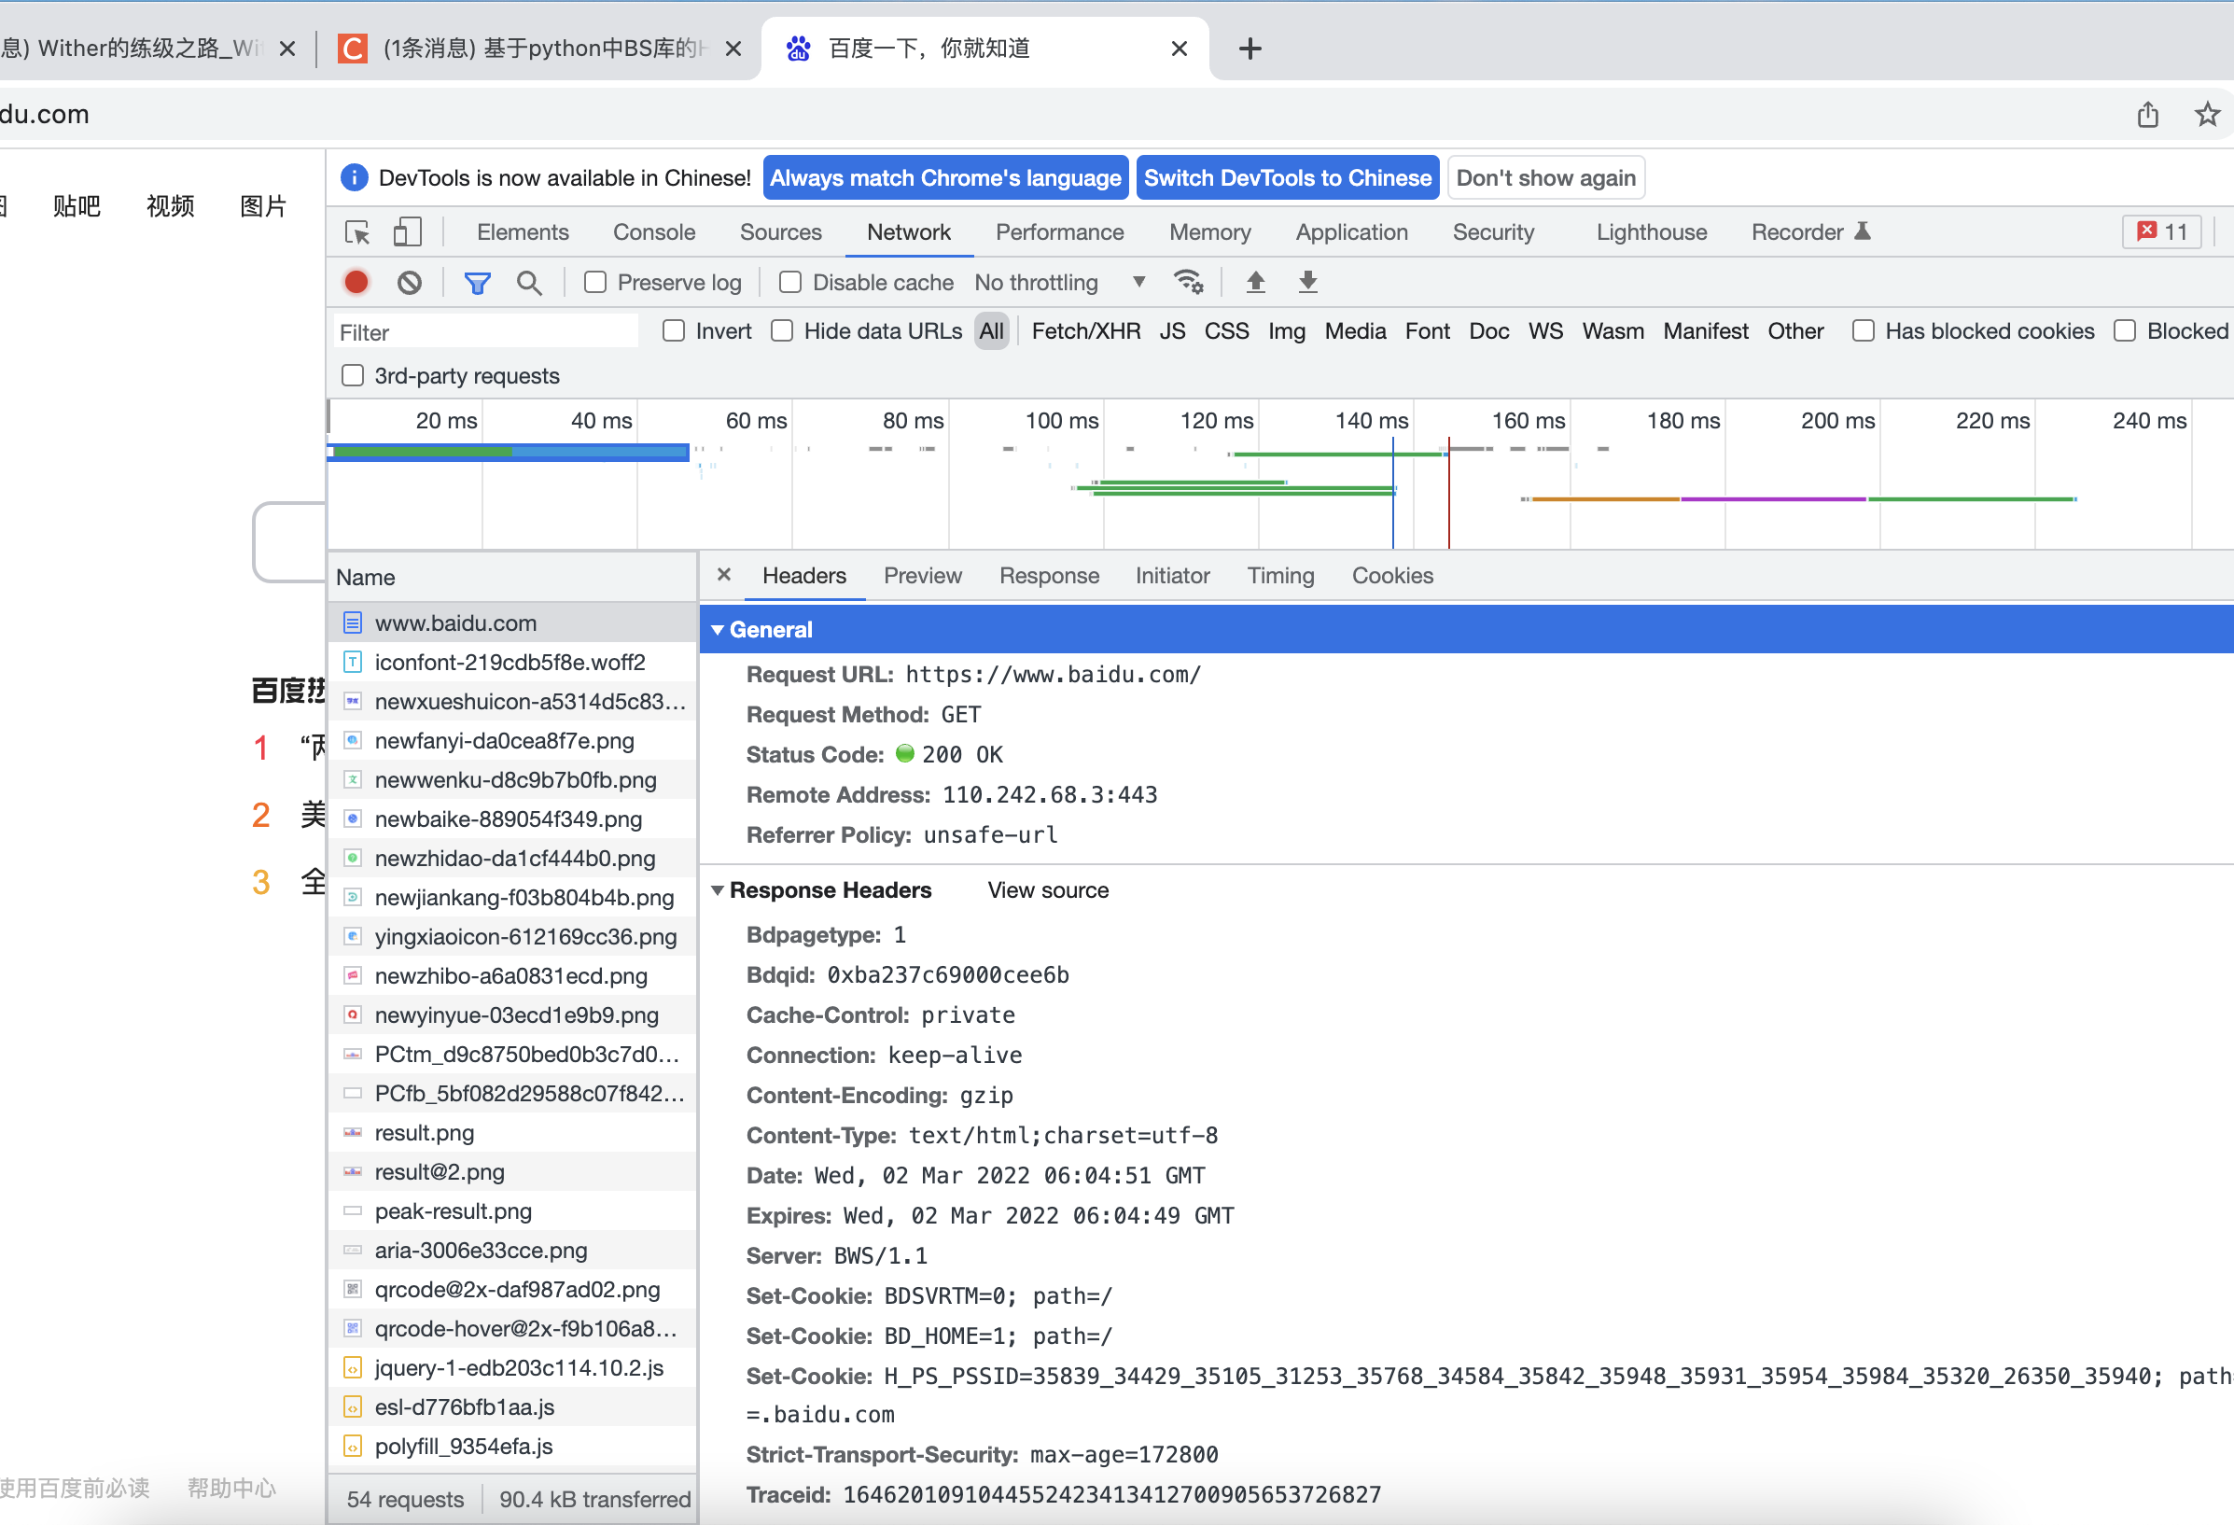
Task: Select the inspect element picker icon
Action: (x=356, y=231)
